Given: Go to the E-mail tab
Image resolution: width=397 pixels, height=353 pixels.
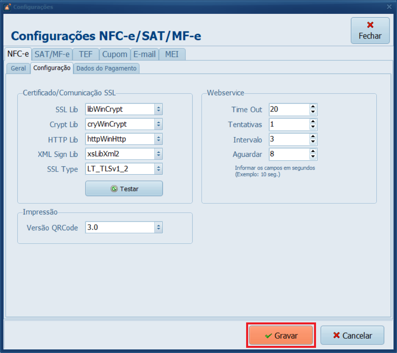Looking at the screenshot, I should pyautogui.click(x=145, y=54).
